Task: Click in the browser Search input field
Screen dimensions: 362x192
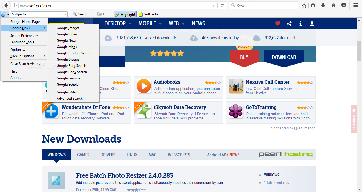Action: pos(264,5)
